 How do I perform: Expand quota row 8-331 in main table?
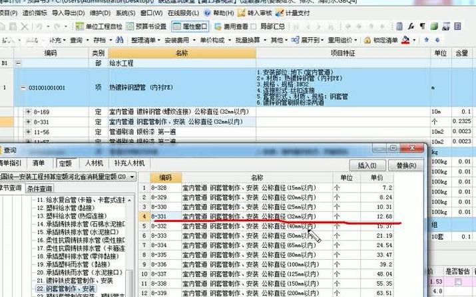point(28,122)
